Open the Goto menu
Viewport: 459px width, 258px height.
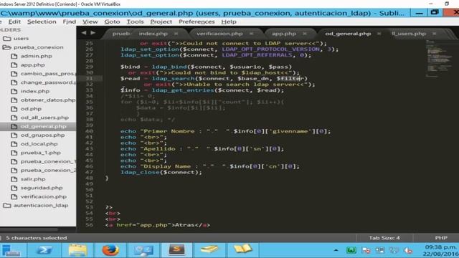[112, 21]
